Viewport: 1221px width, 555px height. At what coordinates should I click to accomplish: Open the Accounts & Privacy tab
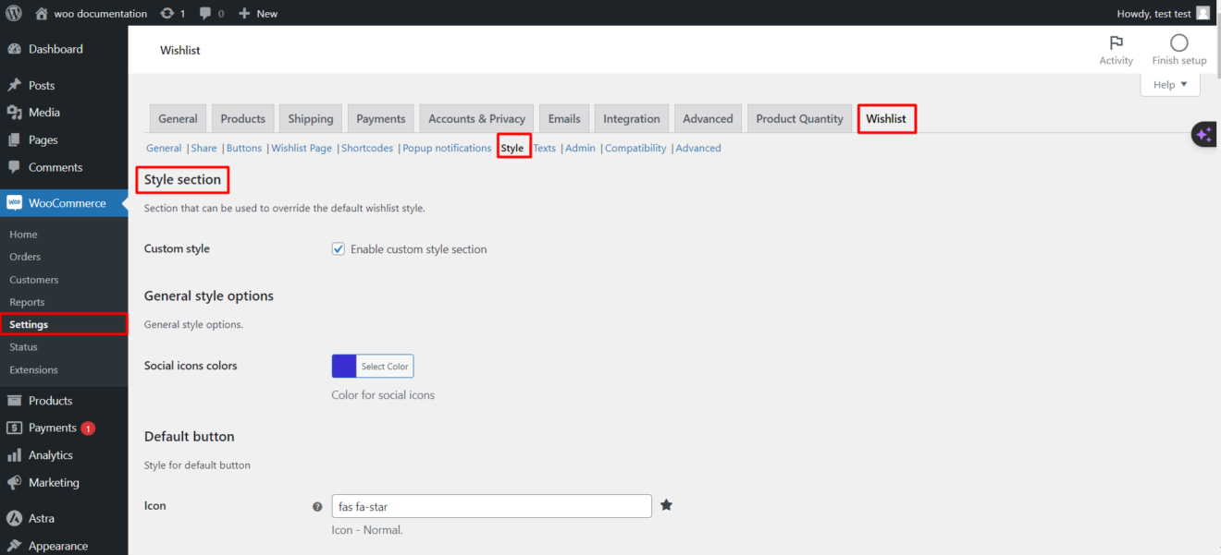pos(475,118)
